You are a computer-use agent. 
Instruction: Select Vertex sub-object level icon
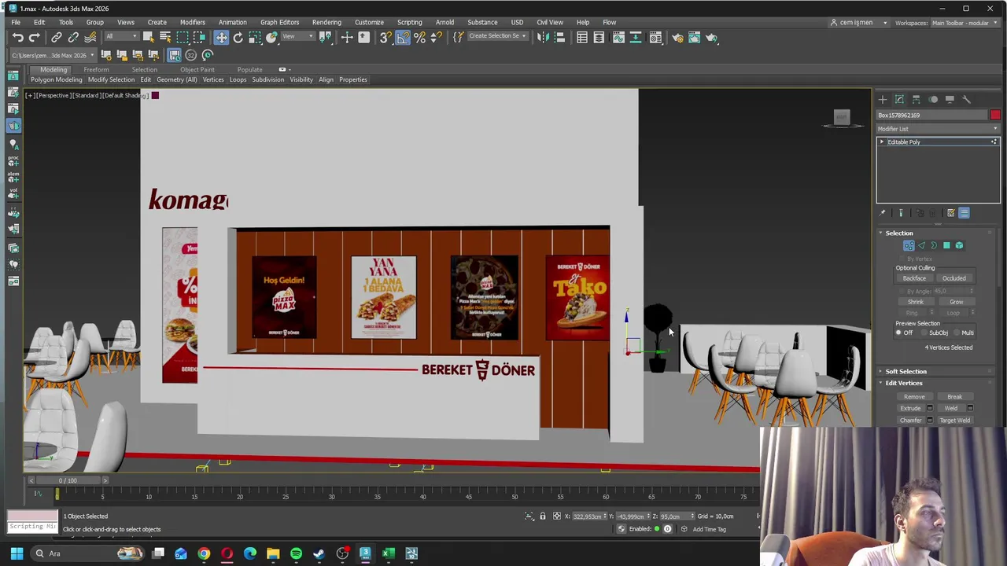pyautogui.click(x=909, y=245)
